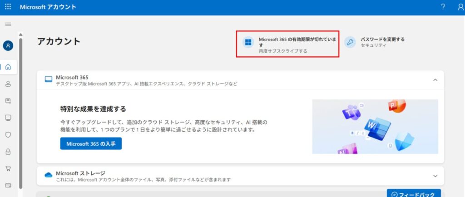Open the account profile icon in header

pos(460,7)
